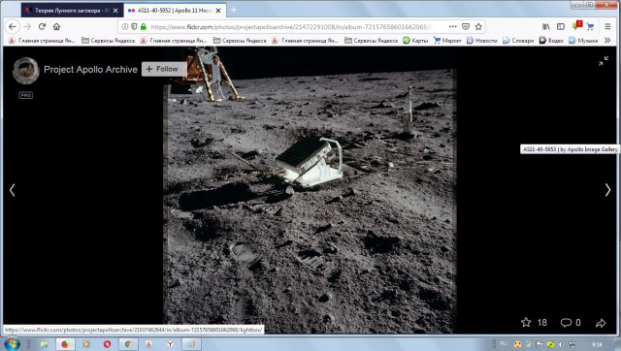Image resolution: width=621 pixels, height=351 pixels.
Task: Open the browser home page
Action: 56,26
